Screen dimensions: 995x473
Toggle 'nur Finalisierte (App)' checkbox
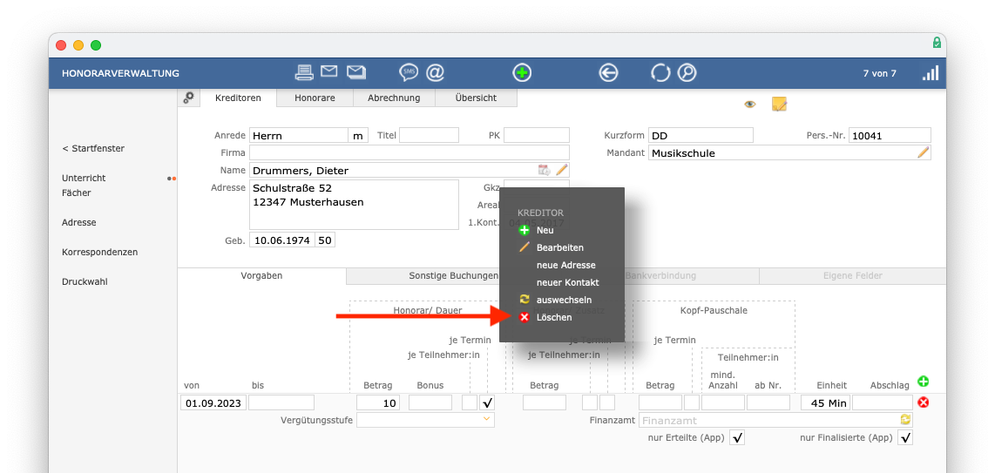pyautogui.click(x=905, y=437)
